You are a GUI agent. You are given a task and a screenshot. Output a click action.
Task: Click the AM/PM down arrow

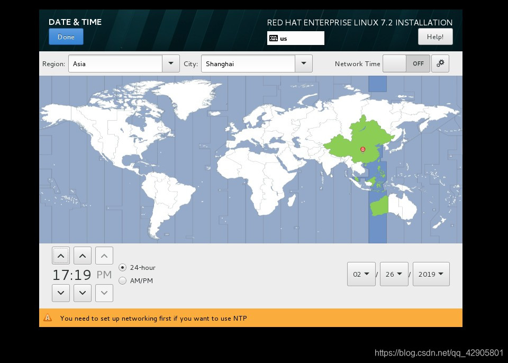(x=104, y=293)
